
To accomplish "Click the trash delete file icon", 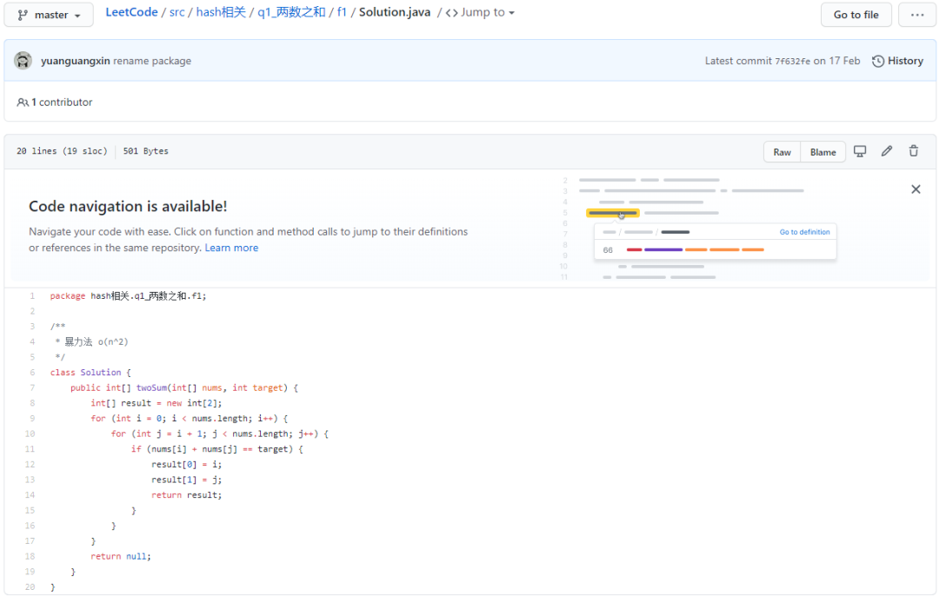I will (x=914, y=151).
